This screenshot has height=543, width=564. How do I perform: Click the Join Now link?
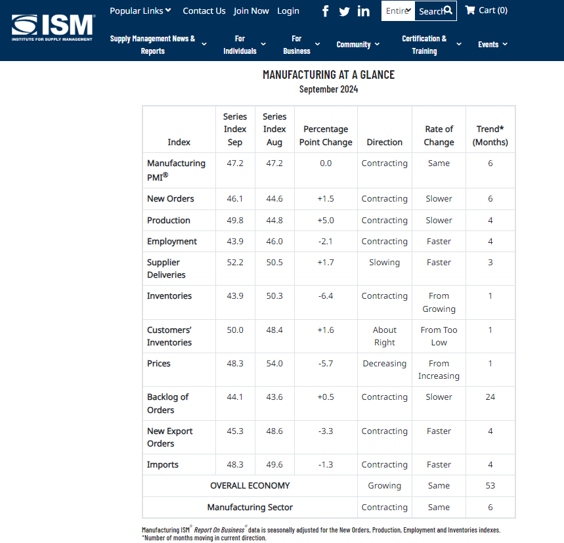point(251,11)
